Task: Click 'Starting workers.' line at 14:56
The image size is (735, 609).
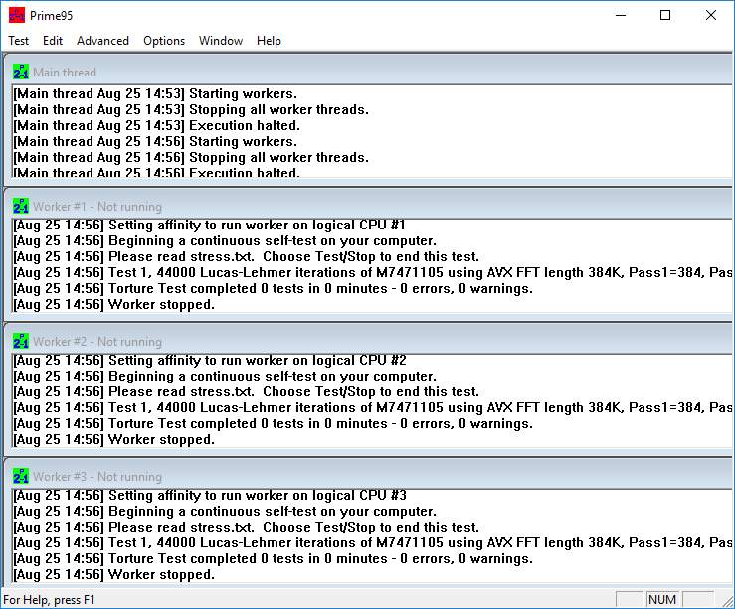Action: (155, 141)
